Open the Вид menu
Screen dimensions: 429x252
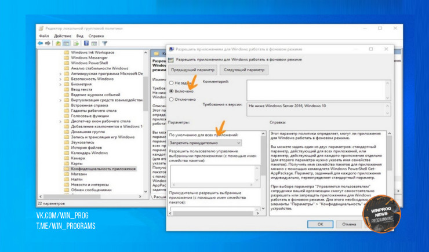pos(79,36)
